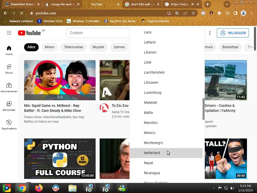Click the install app icon in address bar
Screen dimensions: 257x193
pos(169,13)
